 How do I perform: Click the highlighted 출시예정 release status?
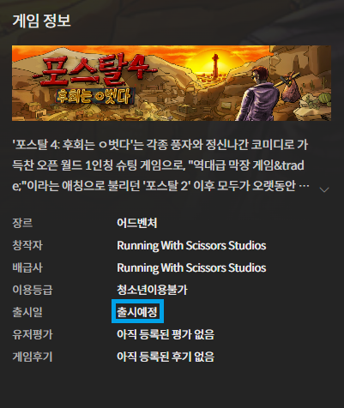pos(137,312)
